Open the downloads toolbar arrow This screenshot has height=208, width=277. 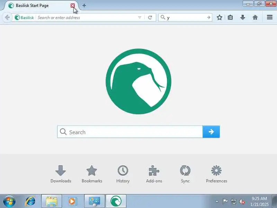pos(243,17)
